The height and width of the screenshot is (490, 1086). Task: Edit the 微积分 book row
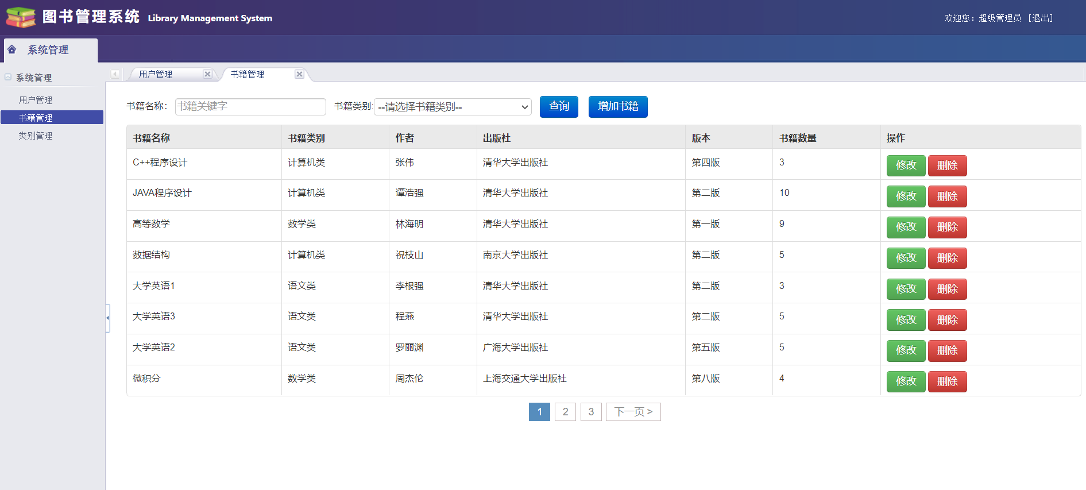(x=906, y=381)
